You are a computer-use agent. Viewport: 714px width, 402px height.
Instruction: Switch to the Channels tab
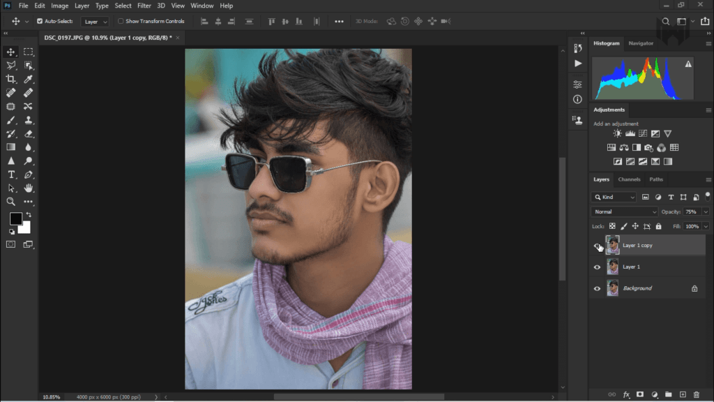click(630, 179)
